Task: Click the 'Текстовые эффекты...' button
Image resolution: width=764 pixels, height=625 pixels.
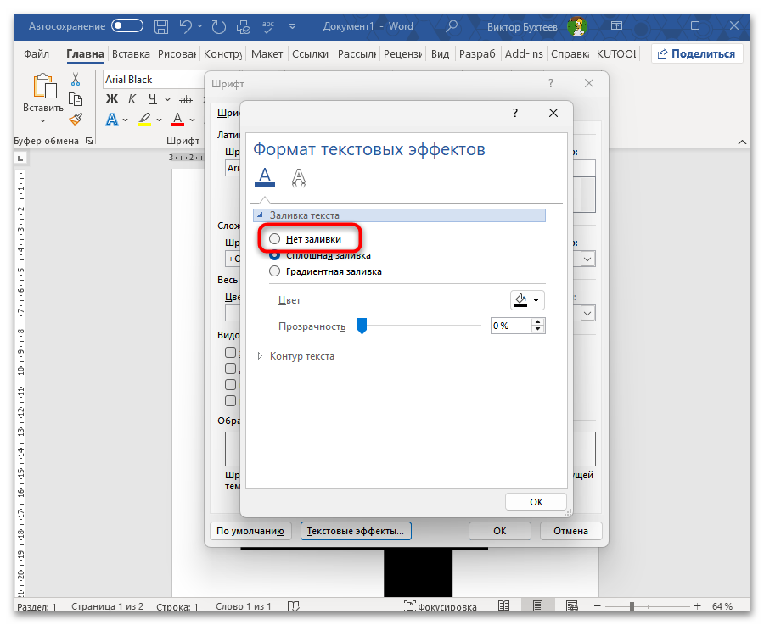Action: pyautogui.click(x=356, y=531)
